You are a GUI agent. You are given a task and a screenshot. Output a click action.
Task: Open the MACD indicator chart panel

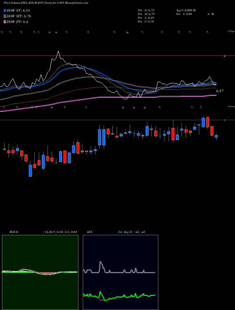[40, 272]
